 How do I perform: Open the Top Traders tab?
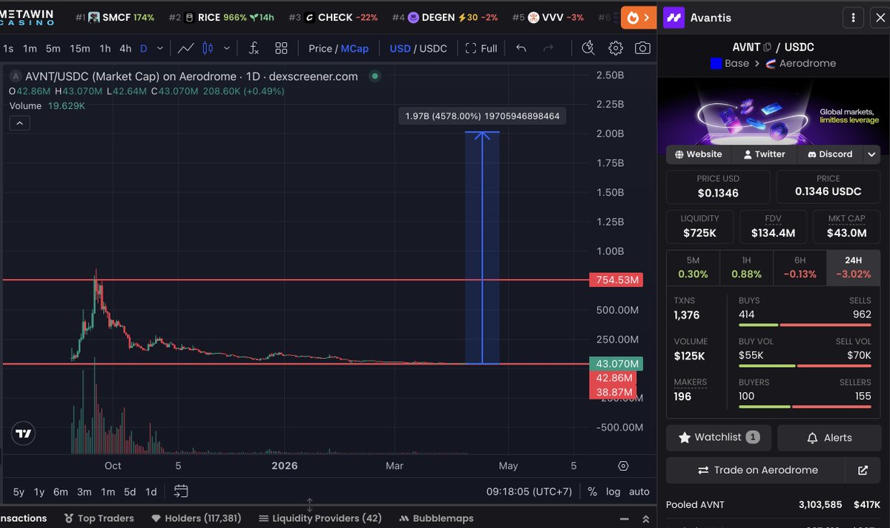(x=99, y=518)
